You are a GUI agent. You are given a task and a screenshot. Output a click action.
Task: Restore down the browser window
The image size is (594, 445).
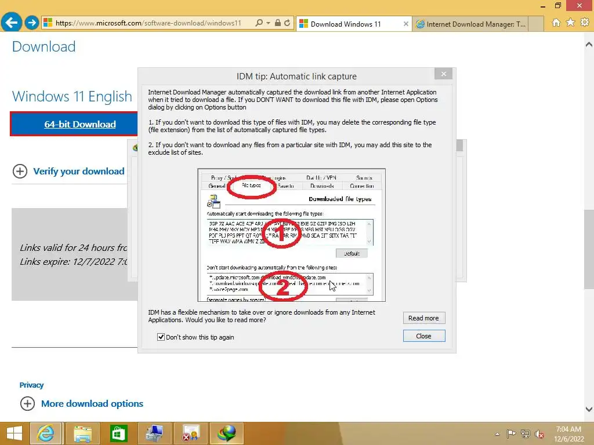click(x=557, y=5)
